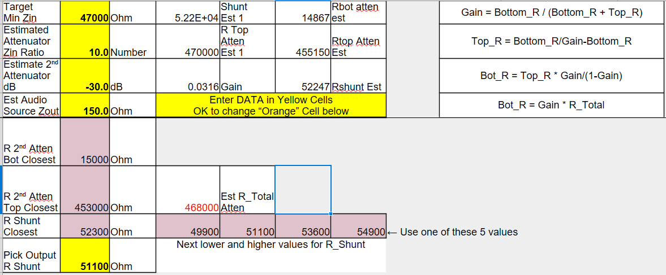
Task: Click the Pick Output R Shunt 51100 cell
Action: [85, 255]
